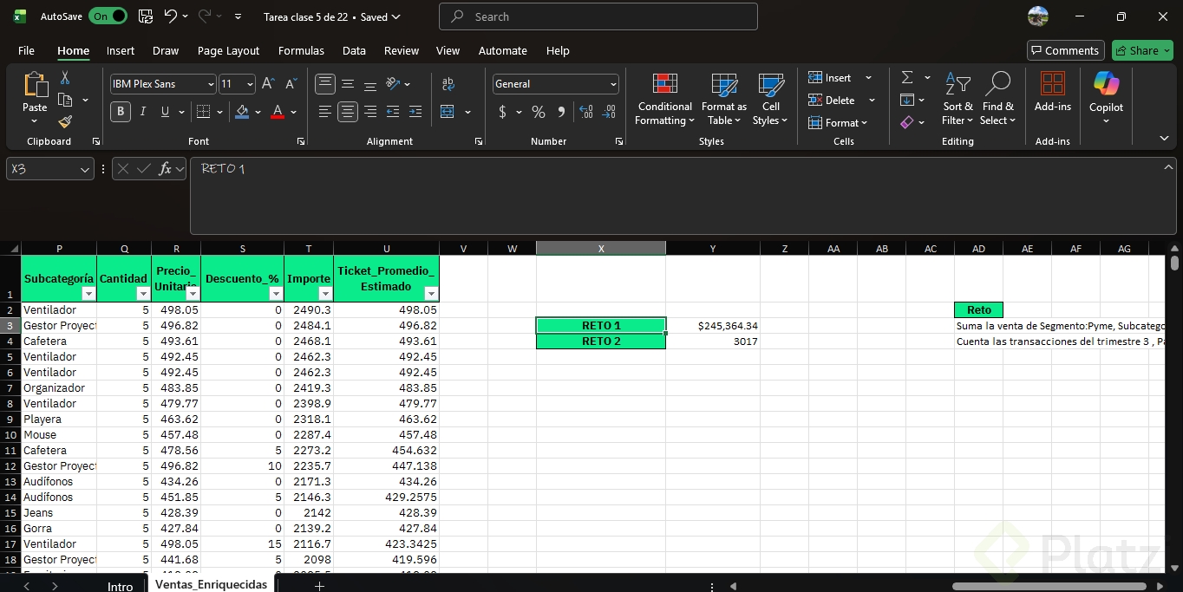Expand the font name dropdown
1183x592 pixels.
coord(211,84)
